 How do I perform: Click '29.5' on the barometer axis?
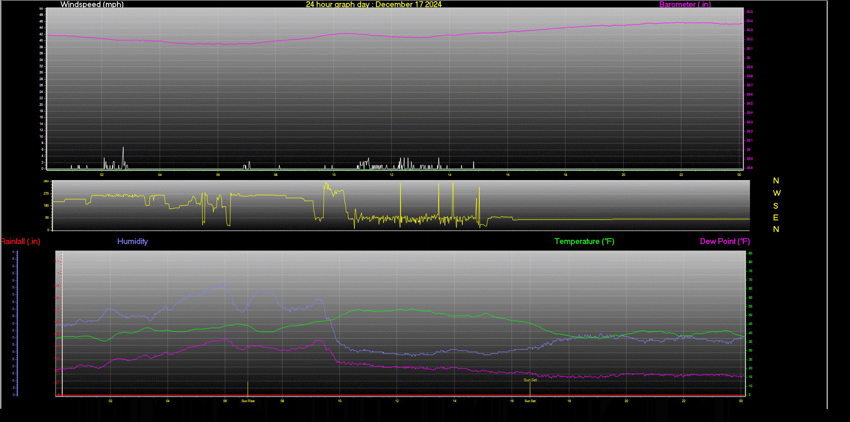[750, 103]
